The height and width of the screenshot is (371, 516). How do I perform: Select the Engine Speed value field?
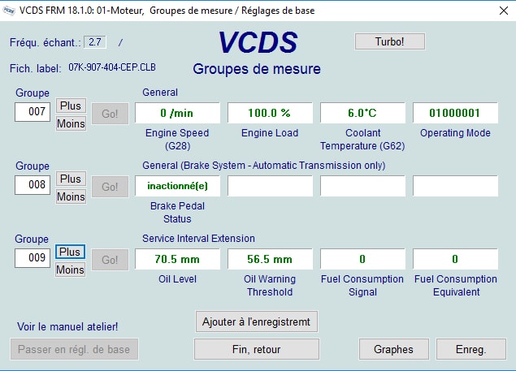coord(177,113)
